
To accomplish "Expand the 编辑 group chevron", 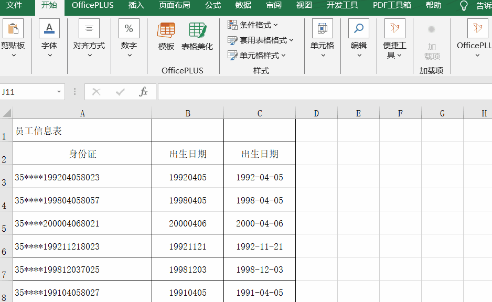I will click(359, 56).
